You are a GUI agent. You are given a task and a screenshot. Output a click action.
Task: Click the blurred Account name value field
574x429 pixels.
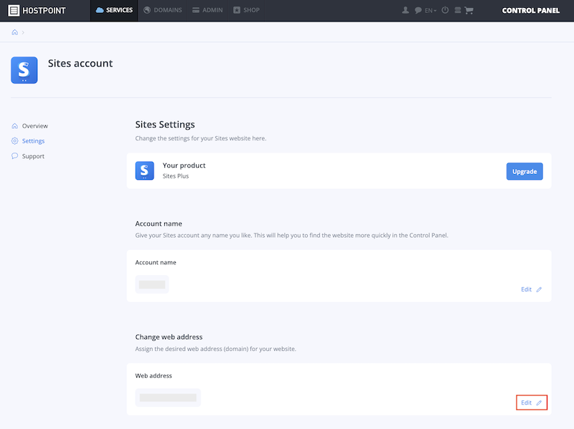point(152,284)
